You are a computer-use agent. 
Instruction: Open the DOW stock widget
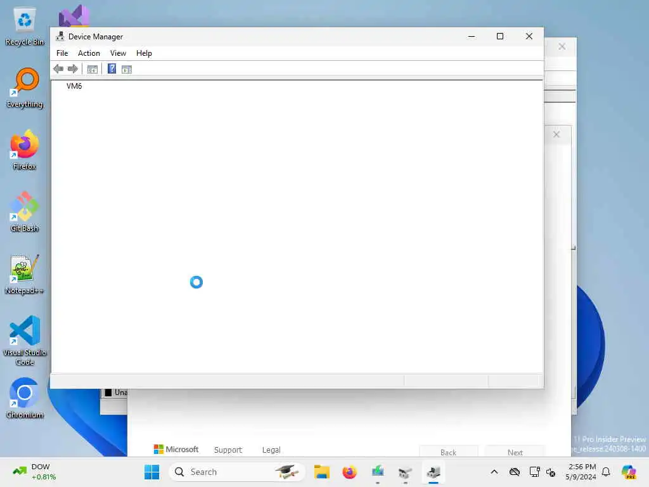[35, 472]
